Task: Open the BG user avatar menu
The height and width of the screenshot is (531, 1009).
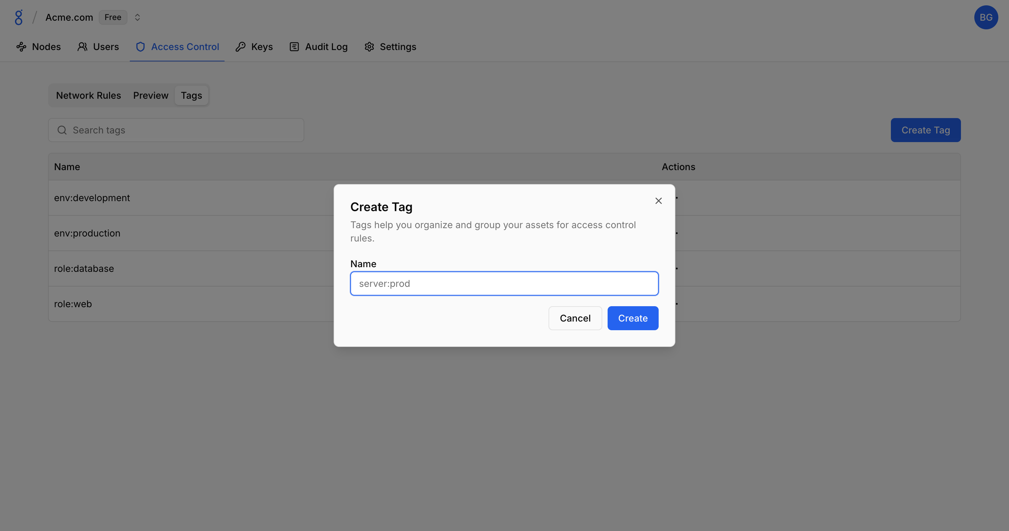Action: pos(986,17)
